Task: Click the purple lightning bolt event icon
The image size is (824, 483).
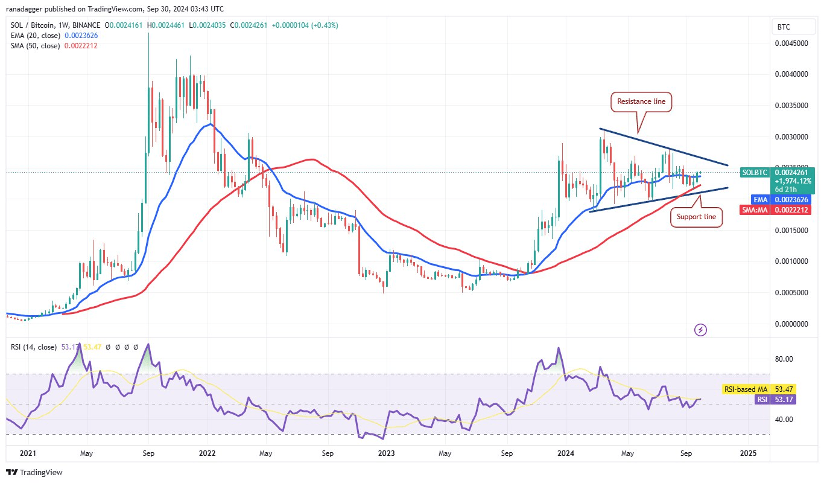Action: point(700,330)
